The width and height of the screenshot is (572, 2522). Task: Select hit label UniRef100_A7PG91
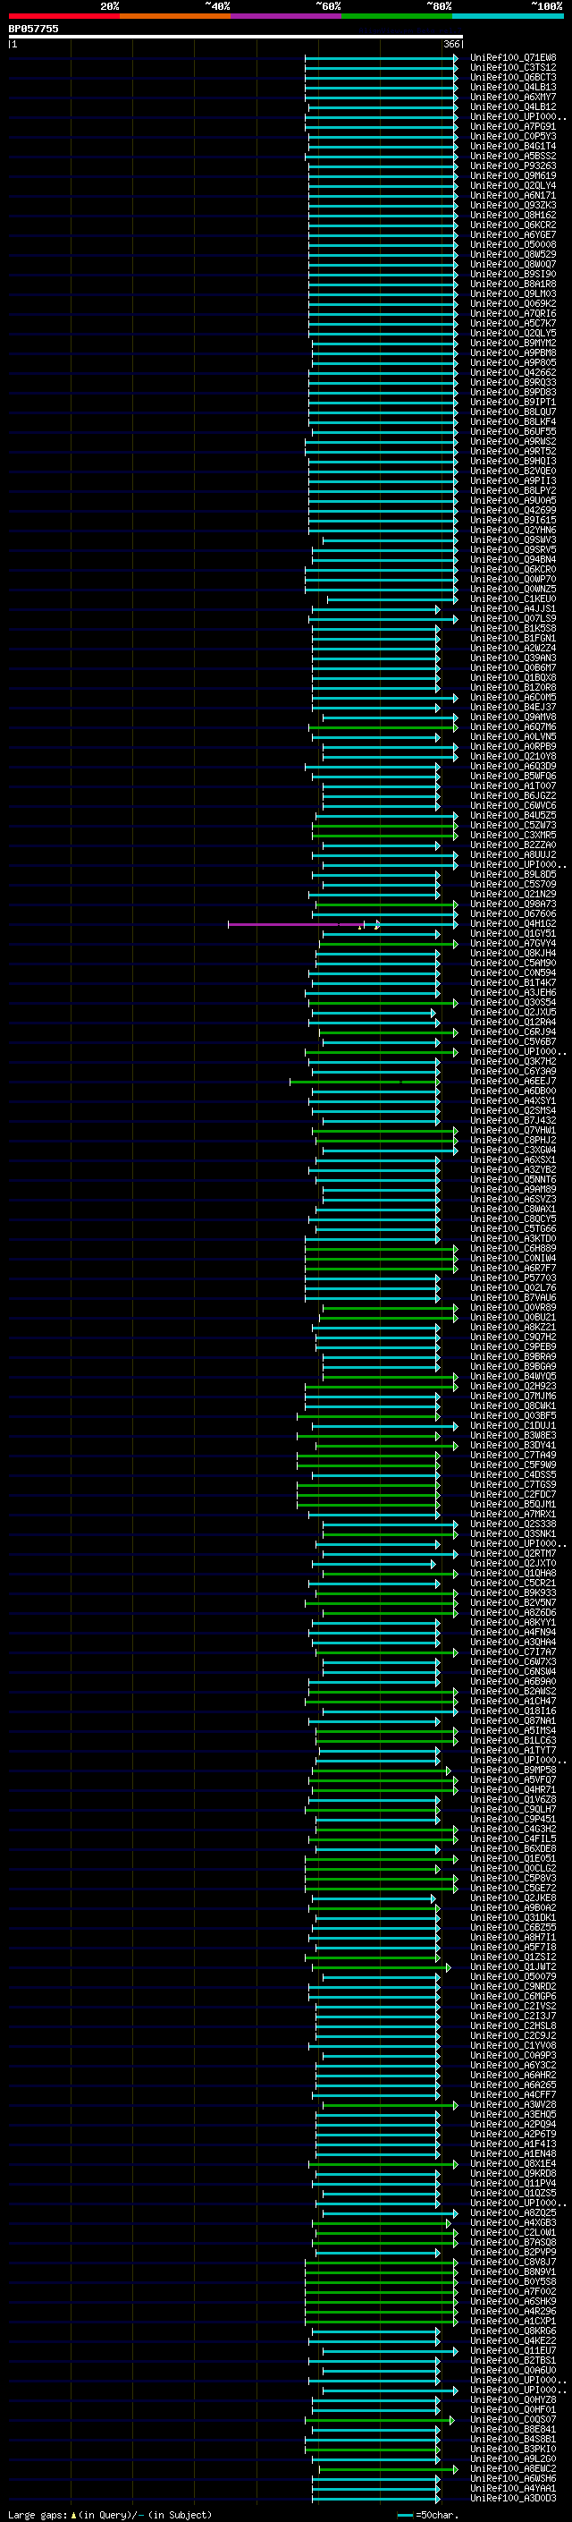513,126
